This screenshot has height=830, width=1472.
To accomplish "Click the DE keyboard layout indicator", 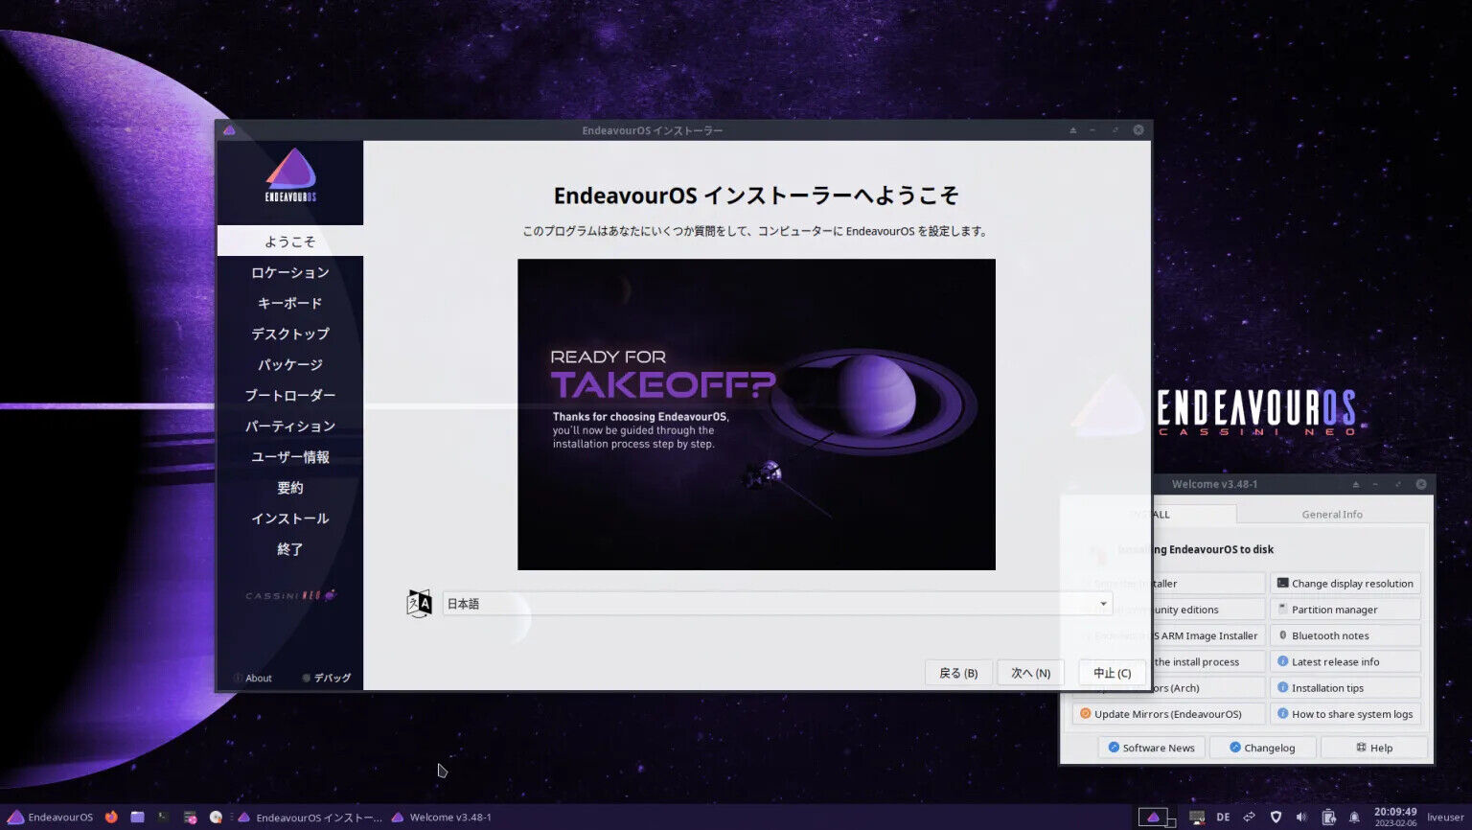I will pyautogui.click(x=1223, y=817).
